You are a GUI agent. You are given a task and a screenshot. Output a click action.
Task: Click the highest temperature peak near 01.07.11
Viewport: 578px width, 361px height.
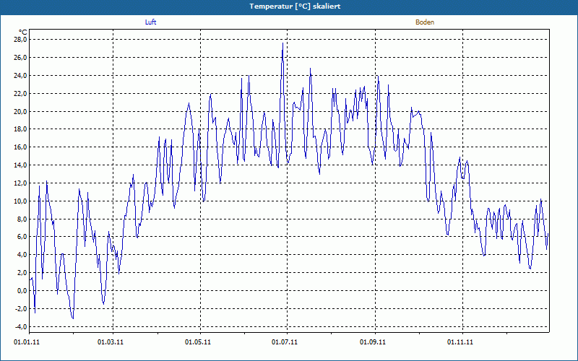282,43
